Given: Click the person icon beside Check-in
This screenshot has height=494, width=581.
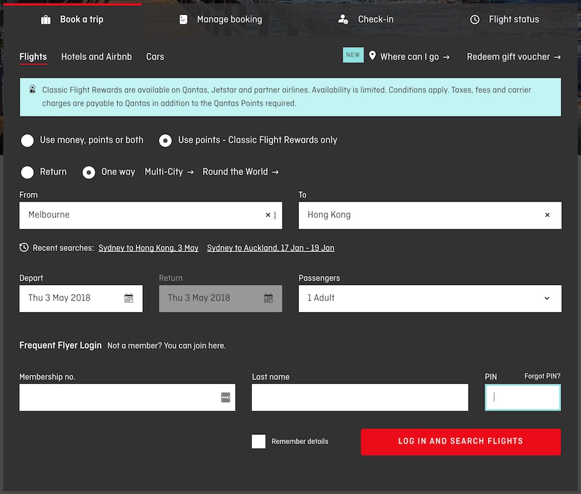Looking at the screenshot, I should [x=343, y=19].
